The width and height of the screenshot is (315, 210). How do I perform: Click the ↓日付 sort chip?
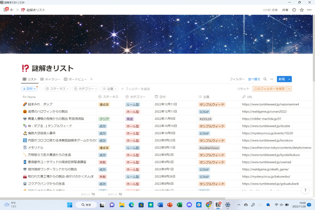(x=29, y=88)
